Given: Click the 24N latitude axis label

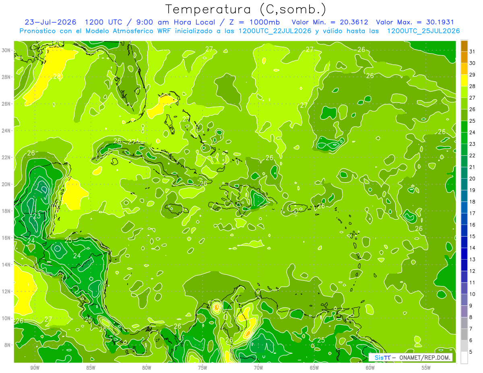Looking at the screenshot, I should (x=6, y=131).
